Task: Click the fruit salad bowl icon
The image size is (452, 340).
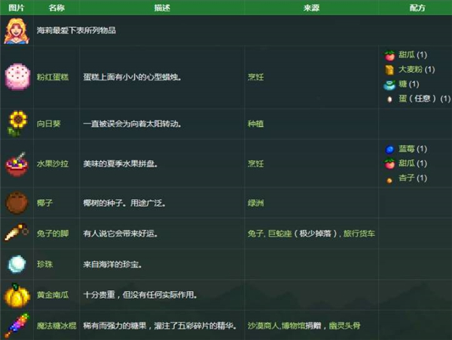Action: coord(17,163)
